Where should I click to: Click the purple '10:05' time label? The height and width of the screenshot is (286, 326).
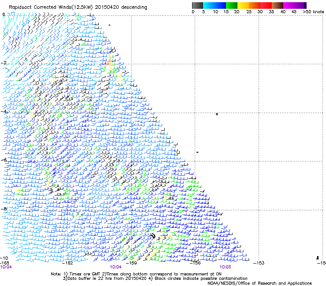(x=225, y=267)
